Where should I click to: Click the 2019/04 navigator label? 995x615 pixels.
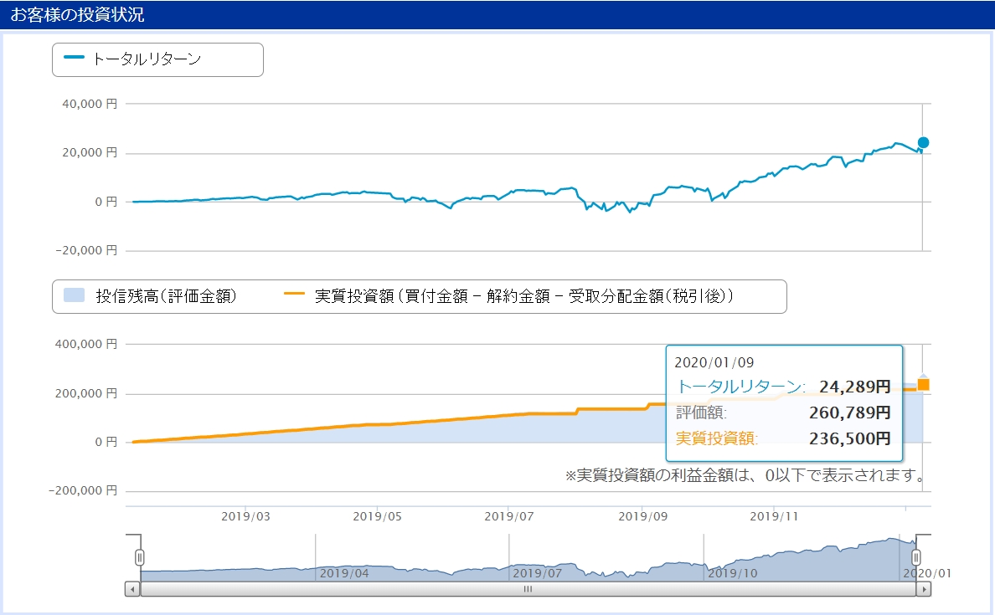click(344, 573)
